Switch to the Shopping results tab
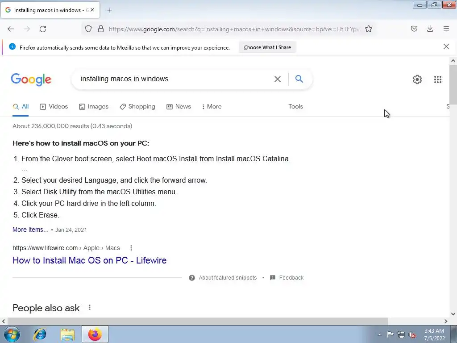457x343 pixels. (x=137, y=107)
